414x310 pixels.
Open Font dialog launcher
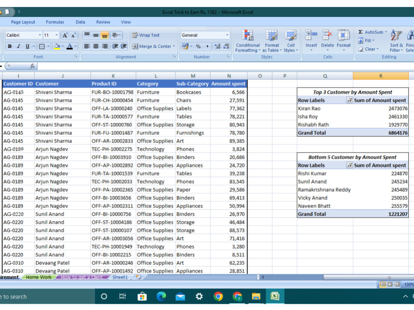click(x=76, y=57)
